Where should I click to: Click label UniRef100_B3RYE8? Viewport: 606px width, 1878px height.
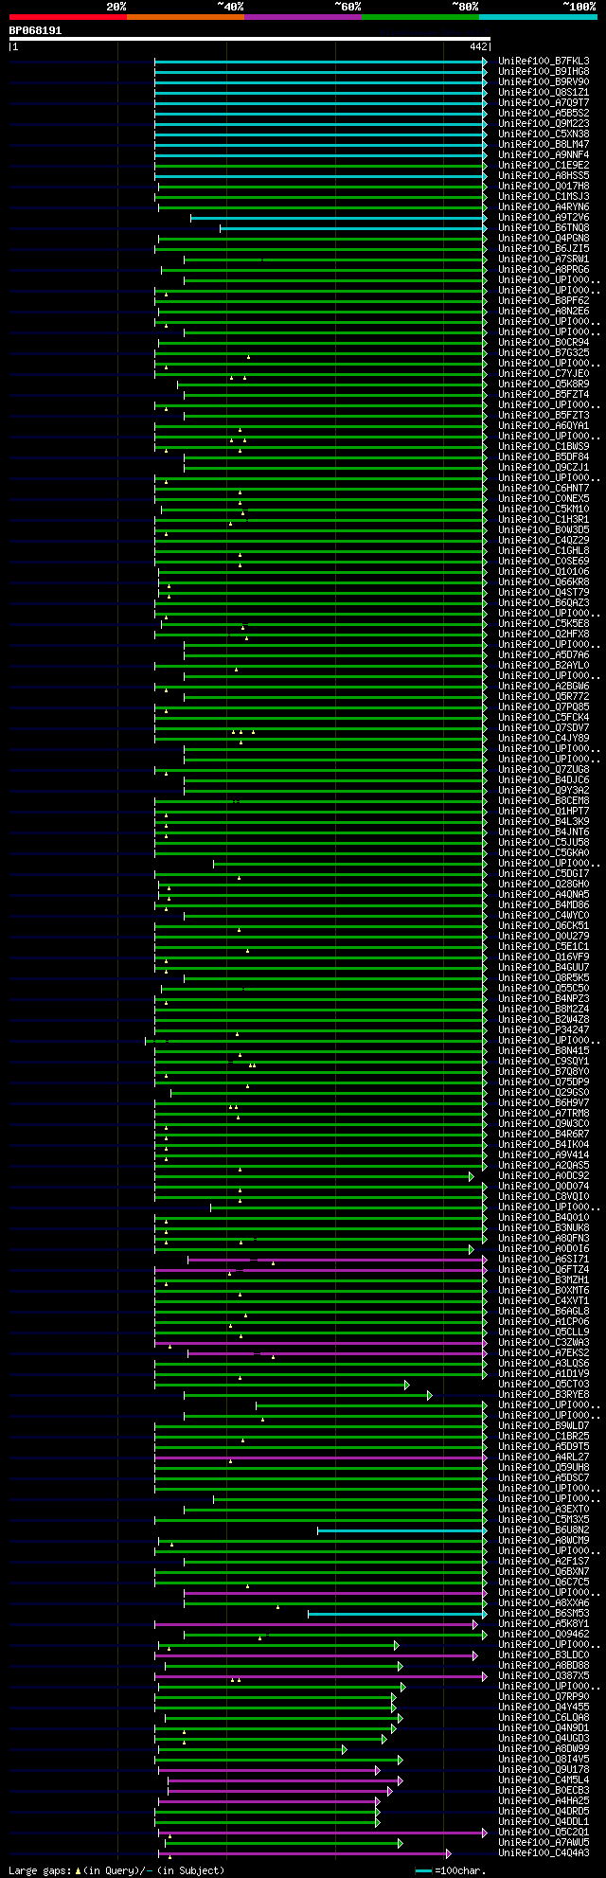tap(544, 1395)
